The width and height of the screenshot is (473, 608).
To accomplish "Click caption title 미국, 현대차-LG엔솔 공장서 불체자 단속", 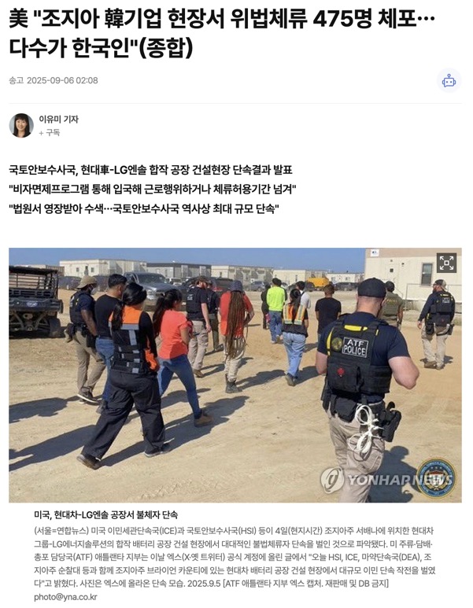I will pos(106,514).
